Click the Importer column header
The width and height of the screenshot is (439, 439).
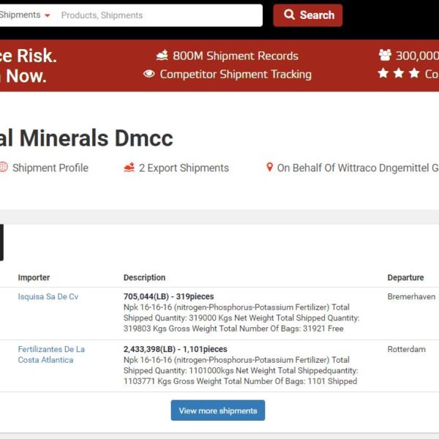(x=34, y=277)
